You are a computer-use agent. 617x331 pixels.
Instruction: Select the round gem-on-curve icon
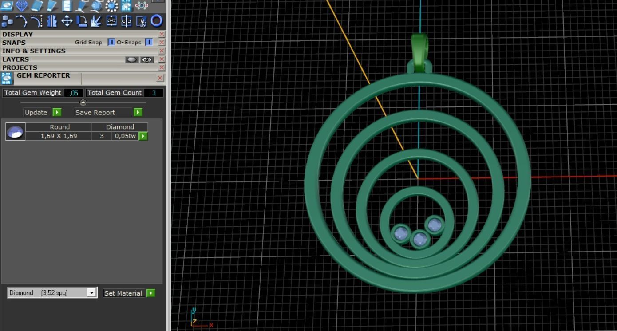coord(97,6)
